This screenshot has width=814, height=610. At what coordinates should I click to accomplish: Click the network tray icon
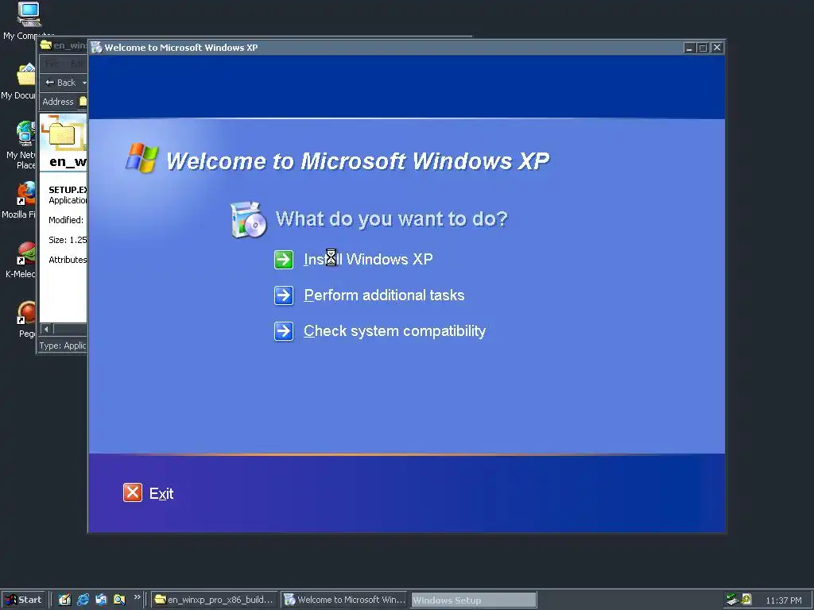pyautogui.click(x=733, y=600)
